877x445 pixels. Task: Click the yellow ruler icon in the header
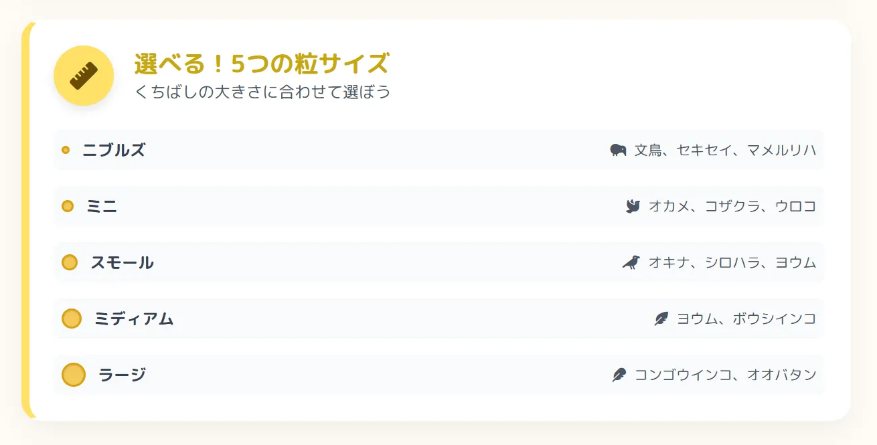pos(84,76)
